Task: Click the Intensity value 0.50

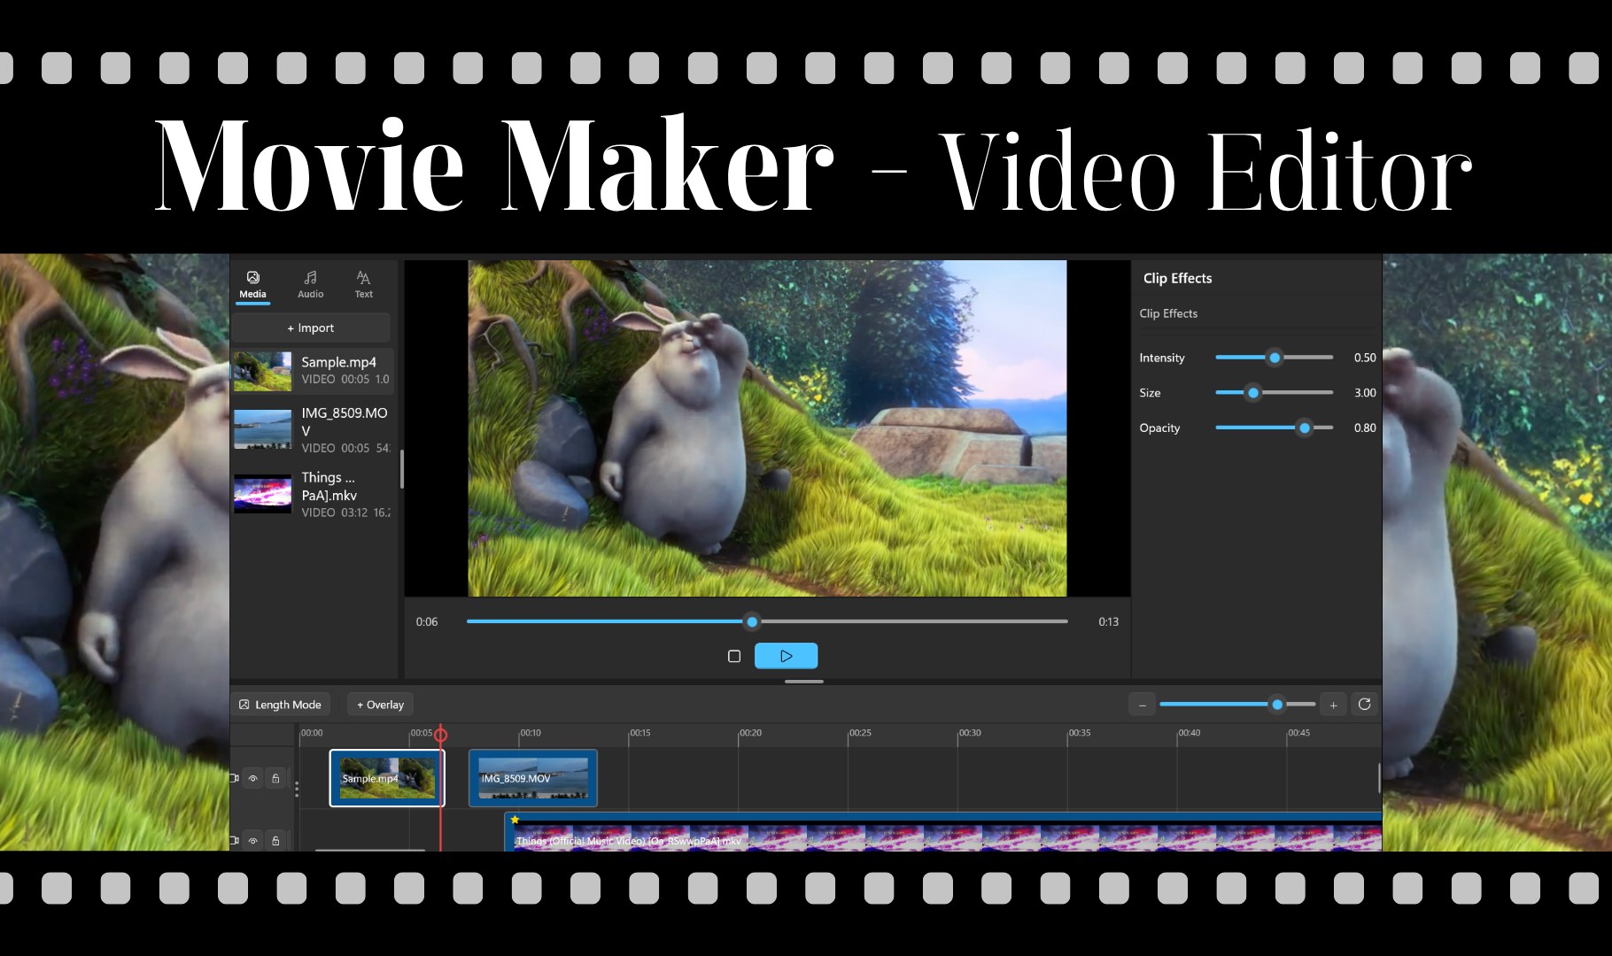Action: point(1365,358)
